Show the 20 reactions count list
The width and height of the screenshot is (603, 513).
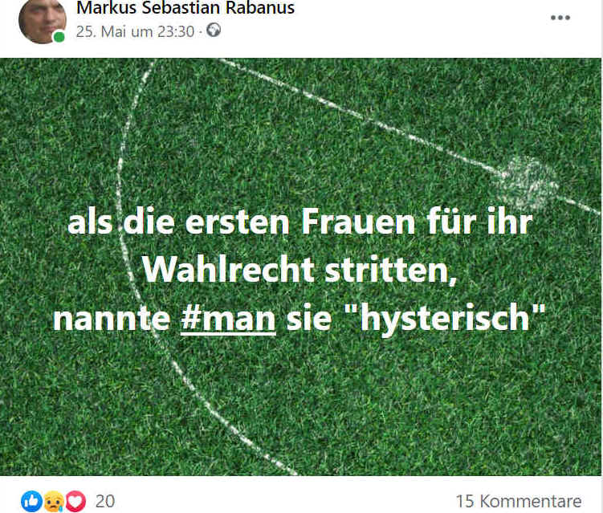tap(105, 501)
